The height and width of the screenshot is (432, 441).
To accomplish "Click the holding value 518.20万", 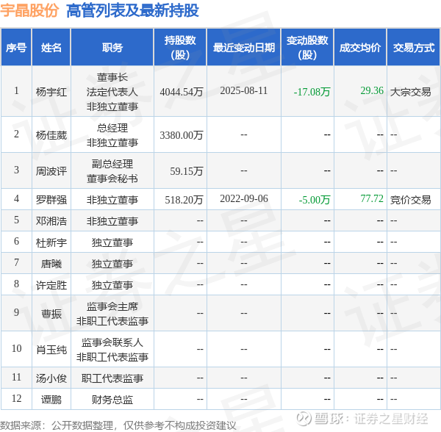I will [184, 200].
